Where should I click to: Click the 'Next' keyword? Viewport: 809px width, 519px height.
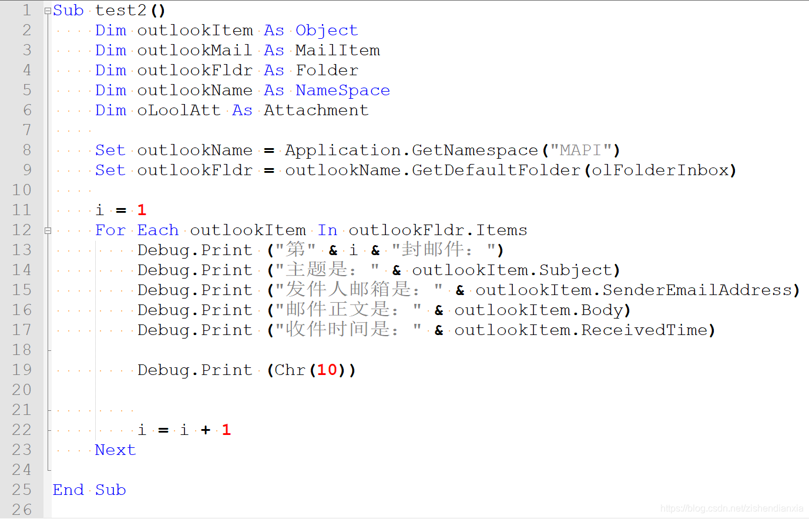(x=115, y=450)
